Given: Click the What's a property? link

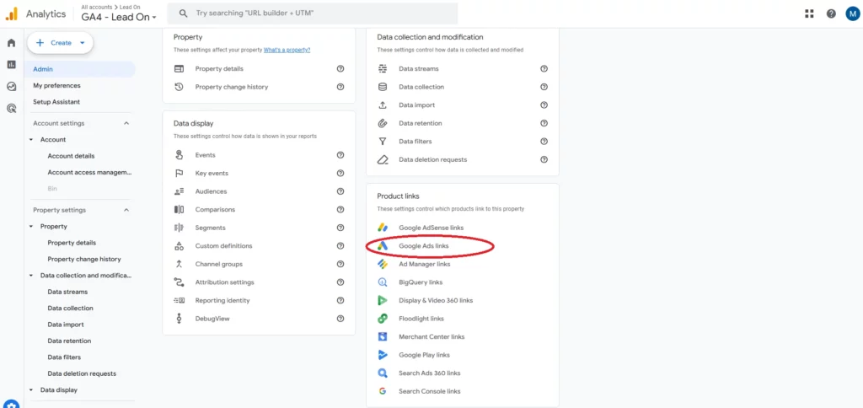Looking at the screenshot, I should coord(287,50).
